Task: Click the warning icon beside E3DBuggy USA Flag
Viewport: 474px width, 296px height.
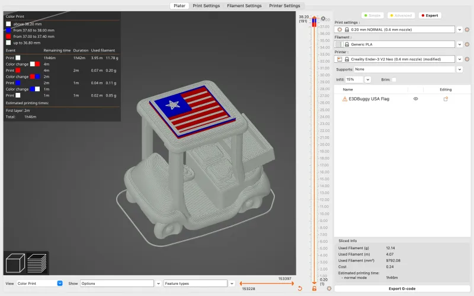Action: [344, 99]
